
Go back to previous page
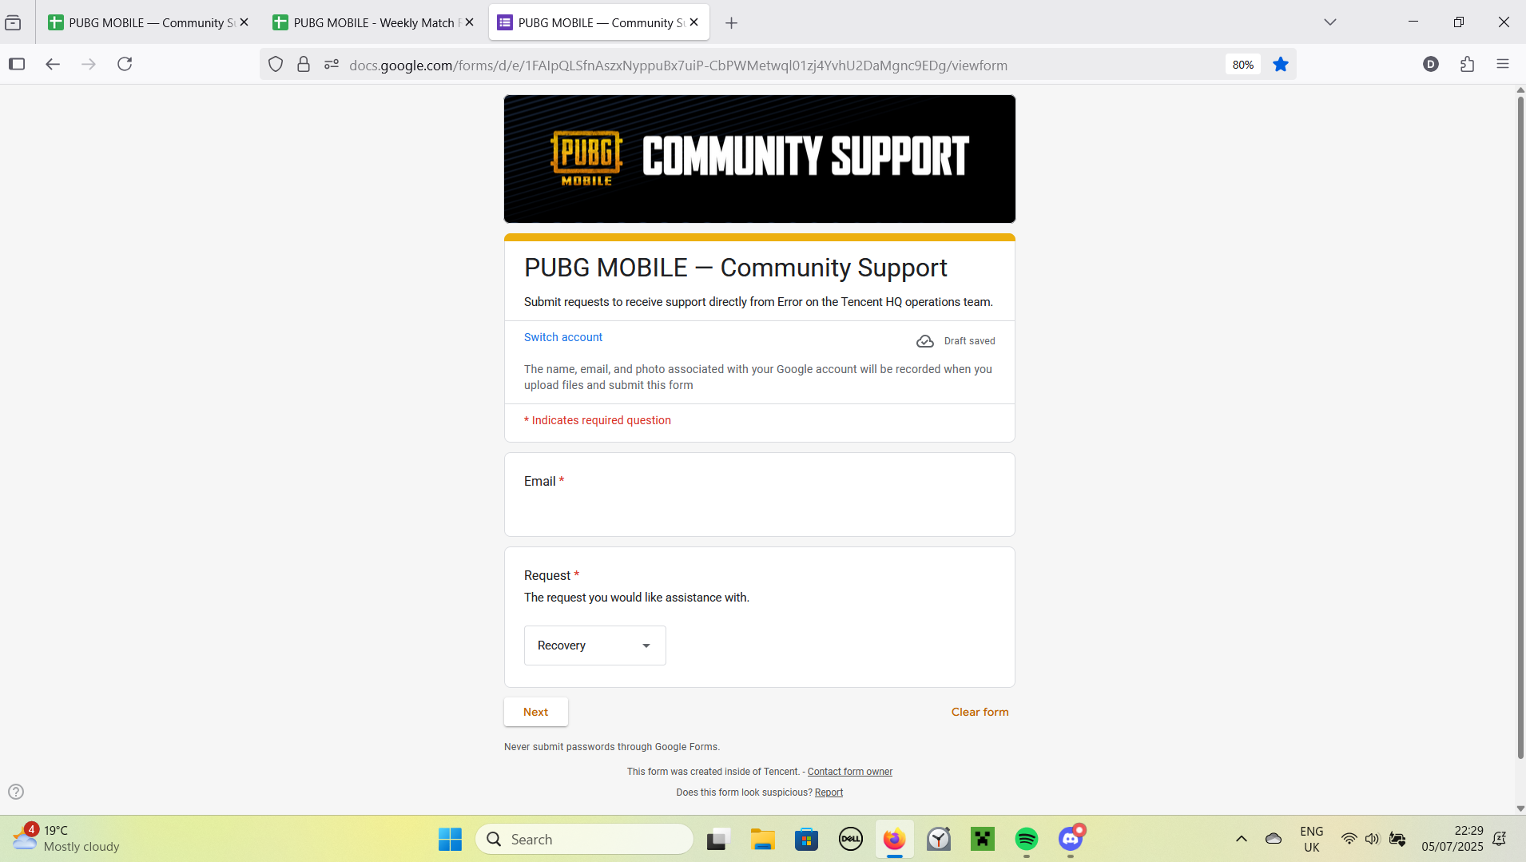coord(53,64)
